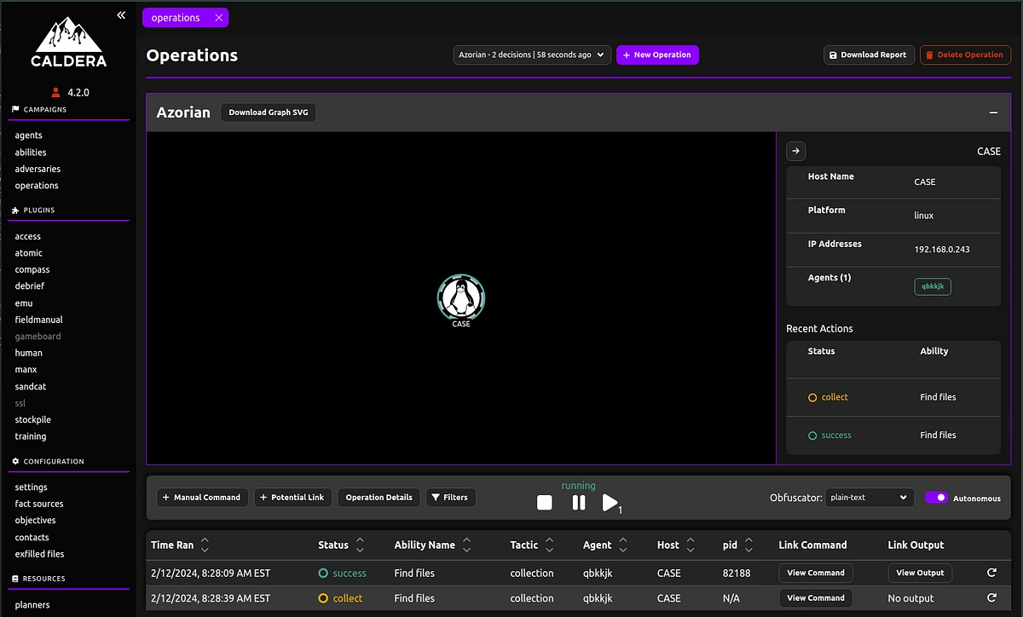Click Delete Operation button
This screenshot has height=617, width=1023.
coord(965,55)
